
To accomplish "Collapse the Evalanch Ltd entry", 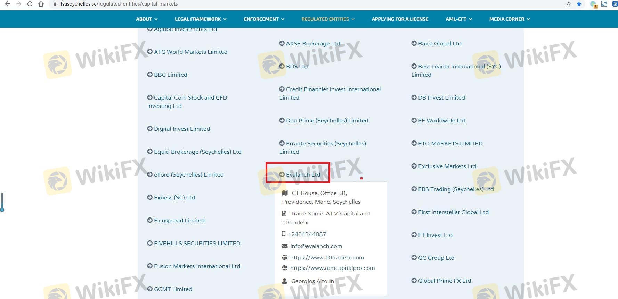I will click(300, 174).
